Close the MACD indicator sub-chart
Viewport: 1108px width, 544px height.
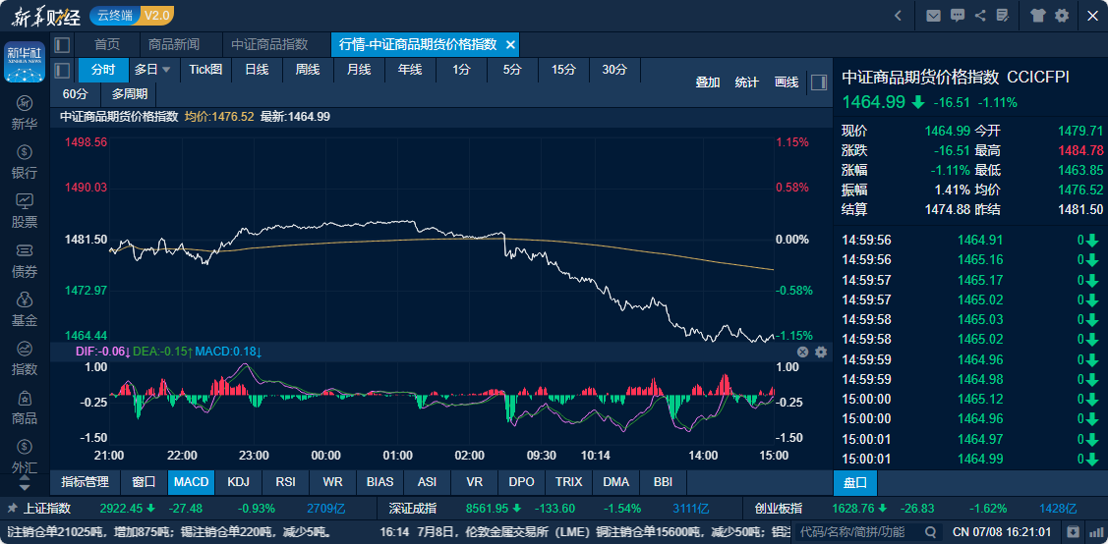[x=802, y=352]
